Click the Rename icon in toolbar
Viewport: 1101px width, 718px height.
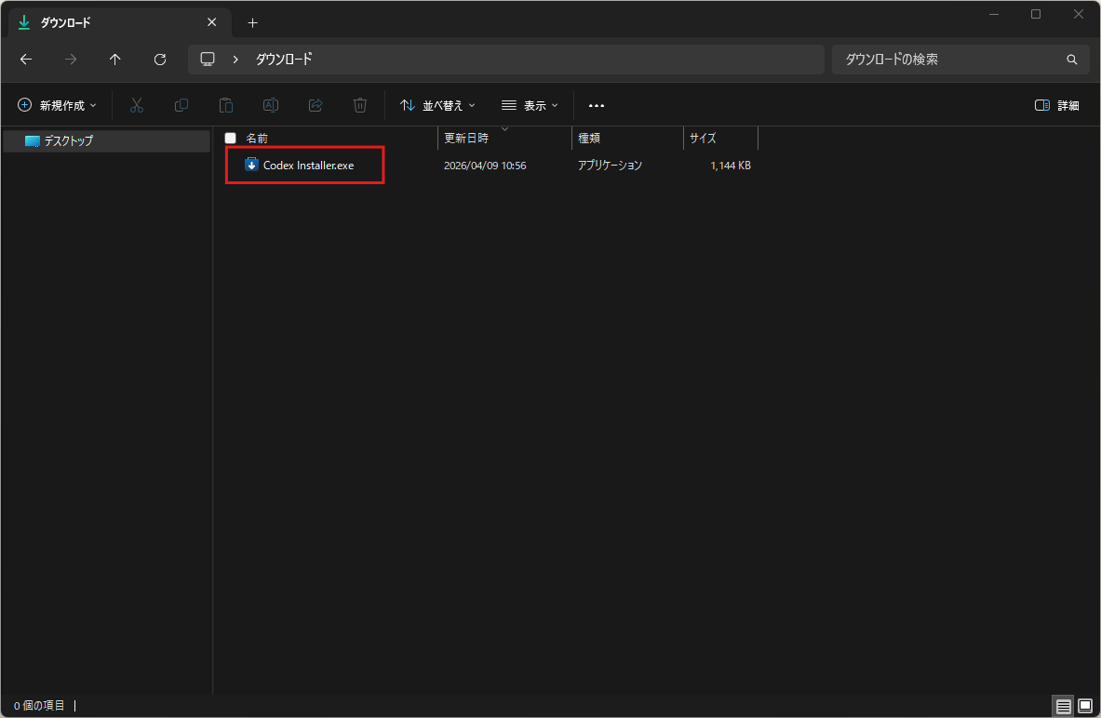(271, 106)
